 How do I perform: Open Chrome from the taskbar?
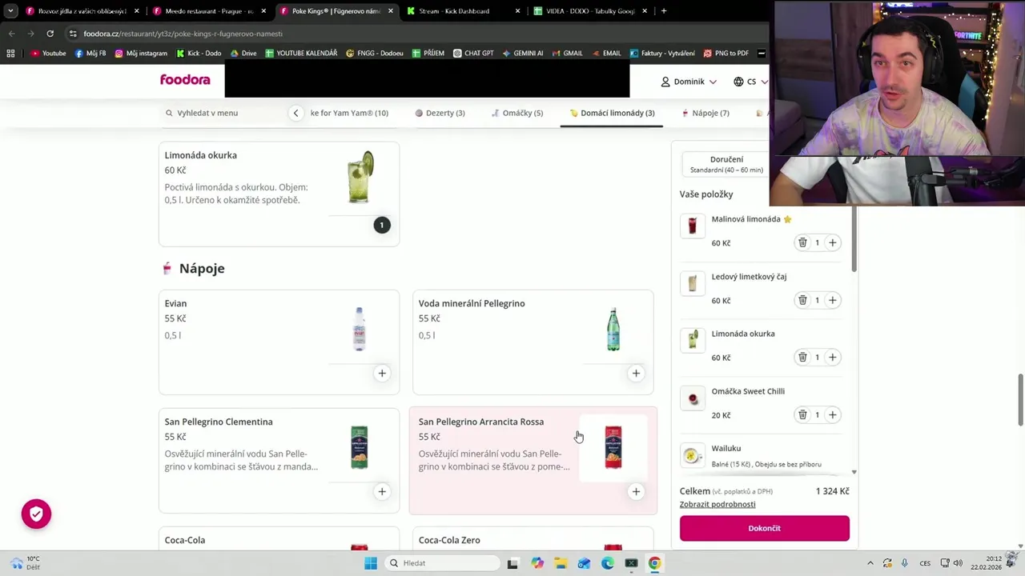click(654, 563)
